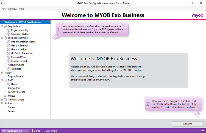Click the exclamation icon next to Users
Screen dimensions: 206x133
point(9,84)
